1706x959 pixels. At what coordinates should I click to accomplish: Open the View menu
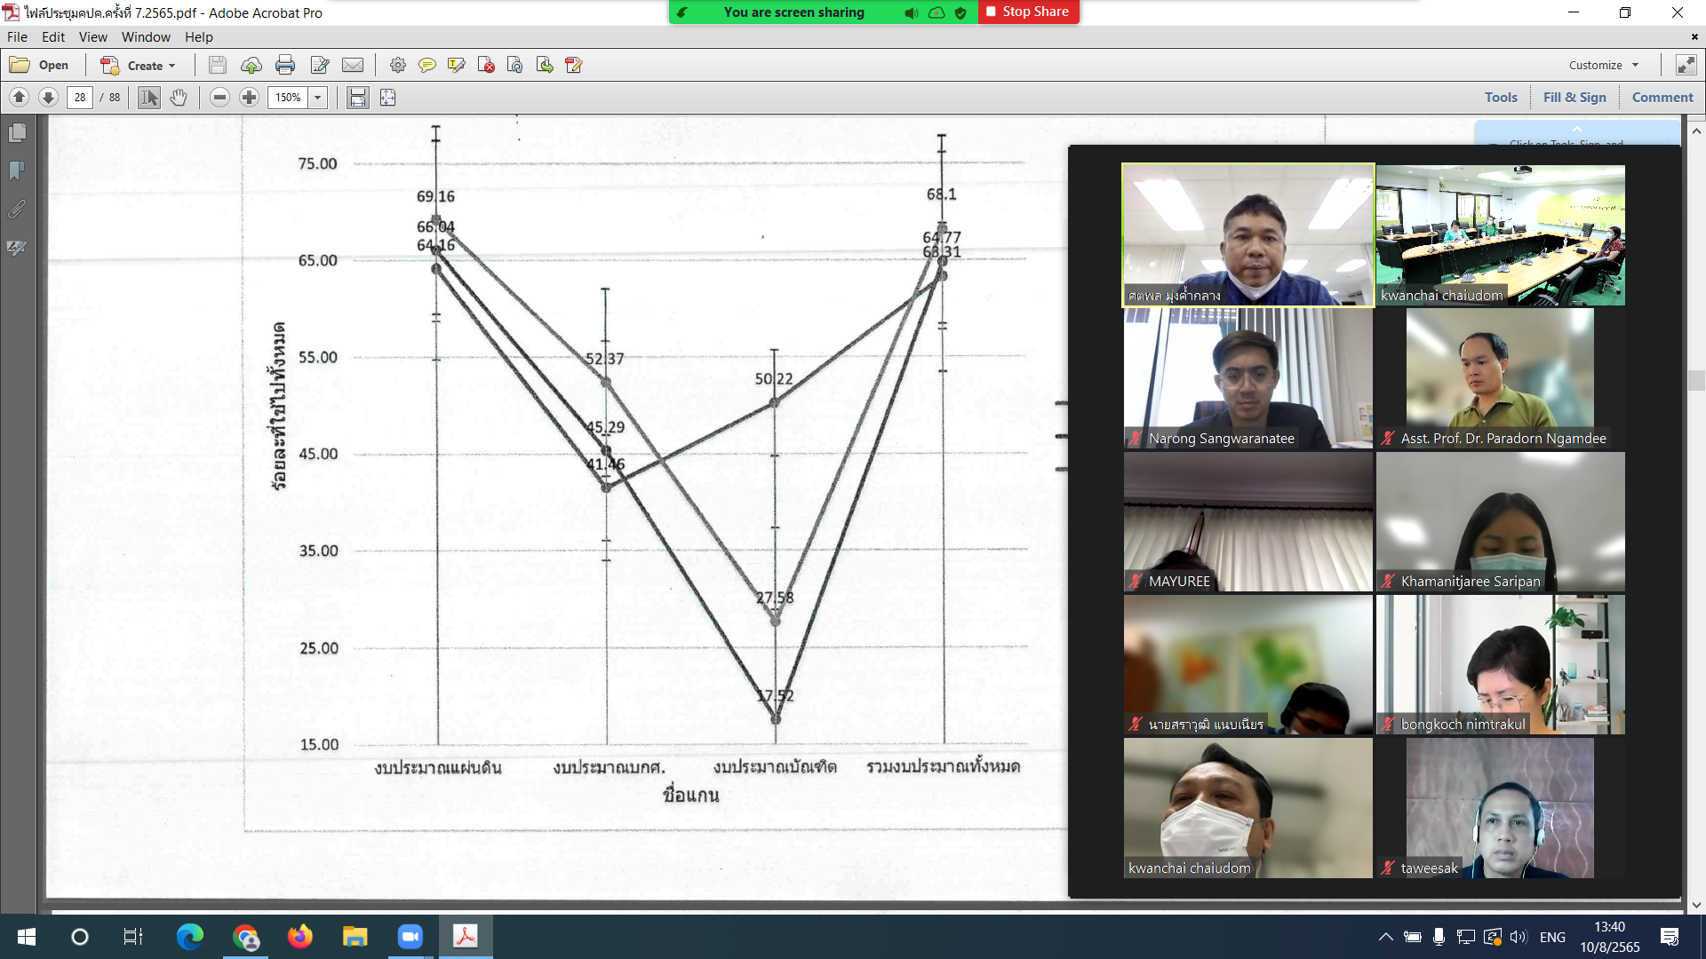click(92, 37)
